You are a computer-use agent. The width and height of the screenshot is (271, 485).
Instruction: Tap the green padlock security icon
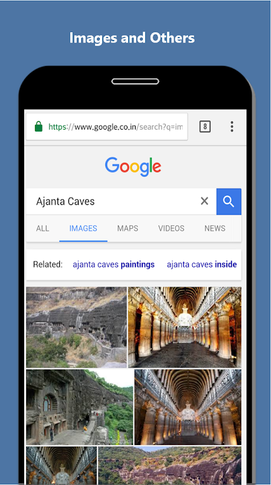(39, 127)
